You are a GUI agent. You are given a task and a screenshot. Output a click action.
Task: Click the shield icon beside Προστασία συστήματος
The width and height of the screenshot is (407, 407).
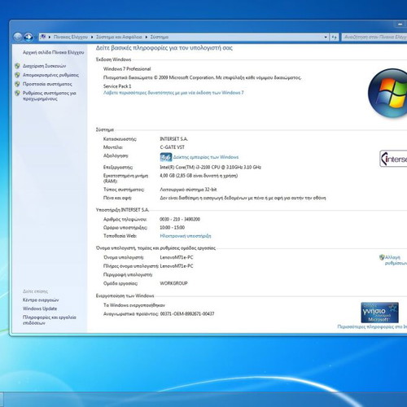[x=17, y=84]
